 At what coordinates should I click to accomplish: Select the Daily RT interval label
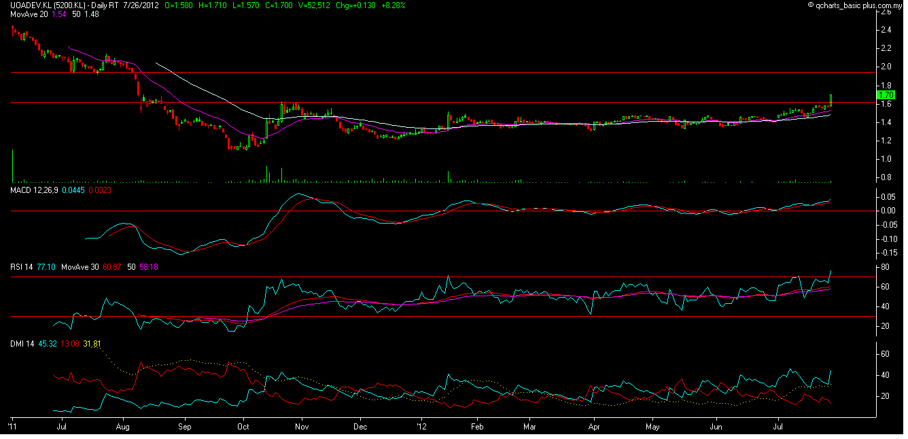[x=106, y=5]
